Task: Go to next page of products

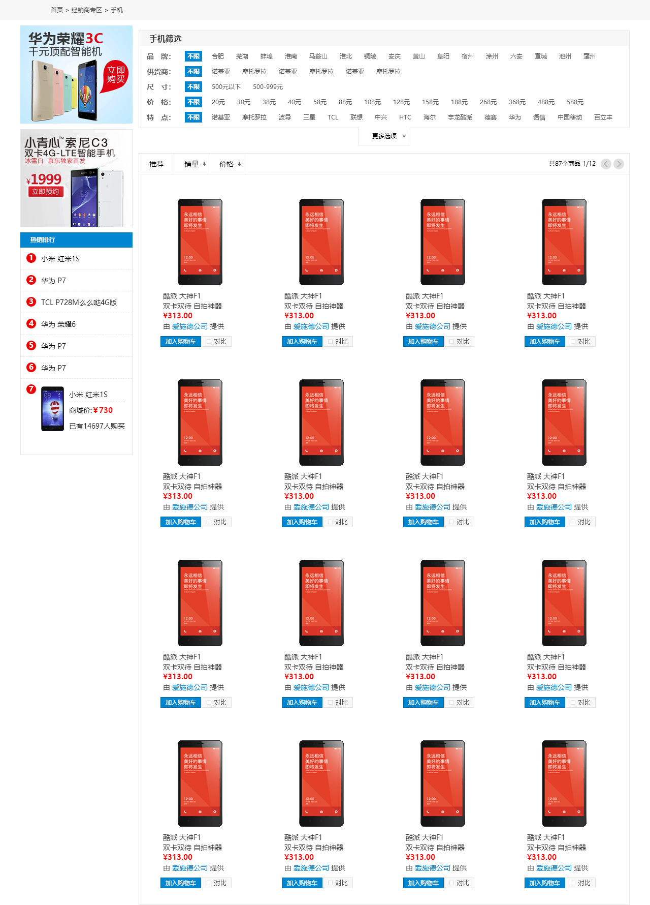Action: tap(619, 164)
